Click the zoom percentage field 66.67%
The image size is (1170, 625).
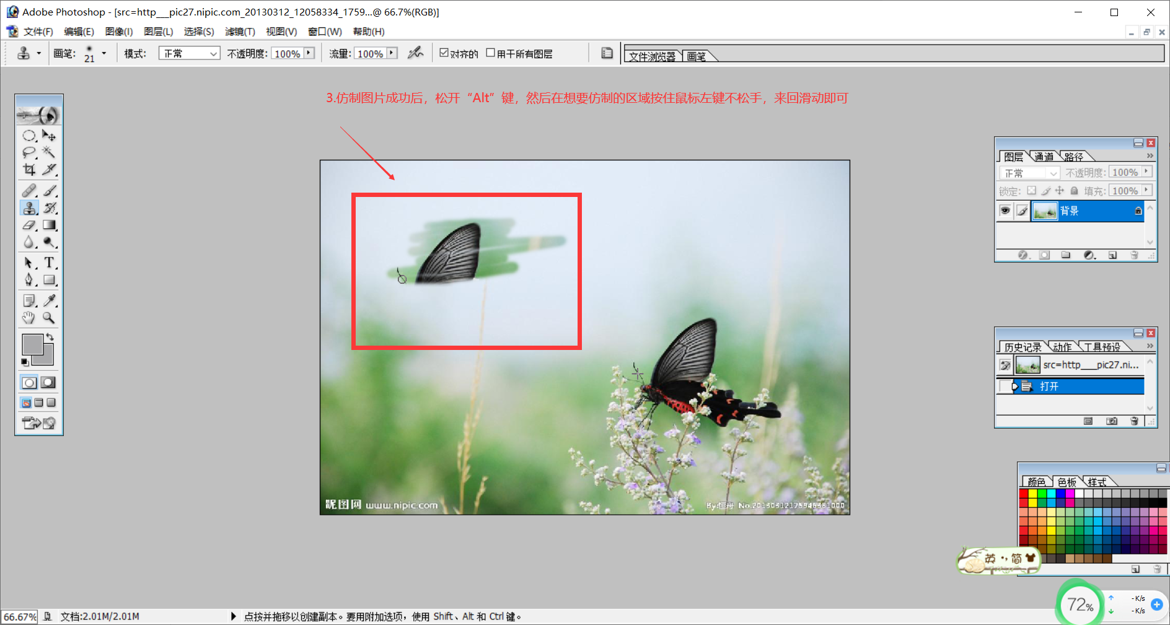point(20,617)
